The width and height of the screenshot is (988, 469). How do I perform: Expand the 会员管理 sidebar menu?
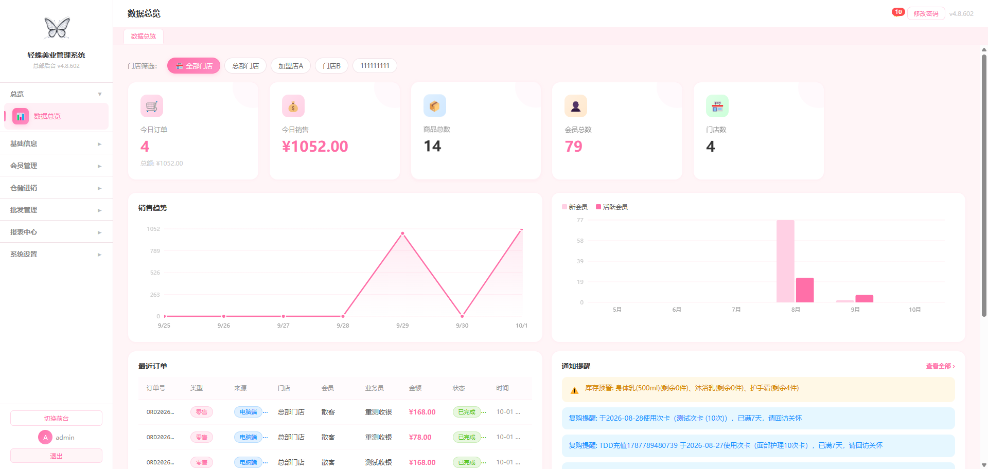(x=56, y=166)
